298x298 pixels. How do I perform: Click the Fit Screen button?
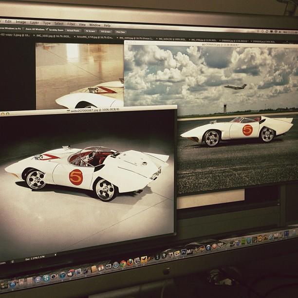click(x=90, y=31)
